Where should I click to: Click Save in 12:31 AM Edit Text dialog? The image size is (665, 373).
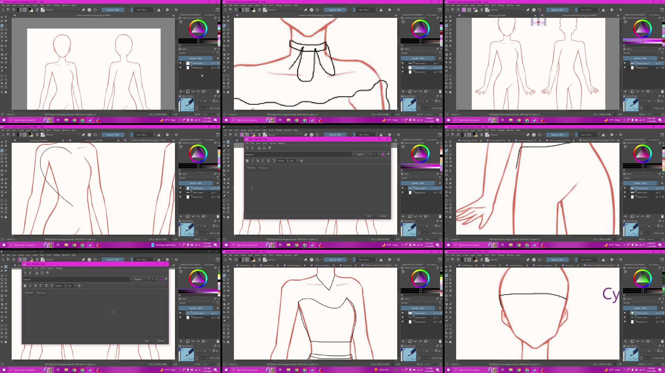pyautogui.click(x=369, y=216)
